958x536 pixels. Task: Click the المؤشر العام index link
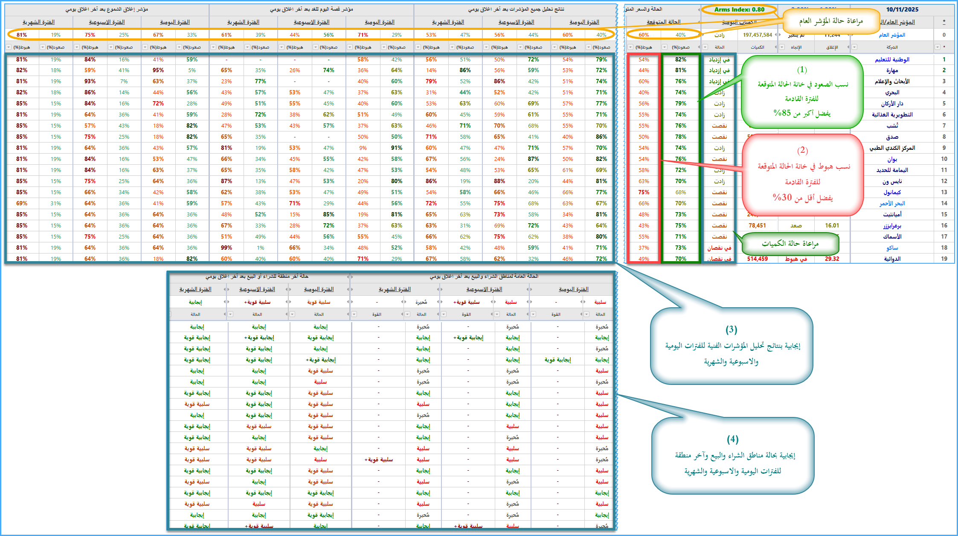coord(892,35)
